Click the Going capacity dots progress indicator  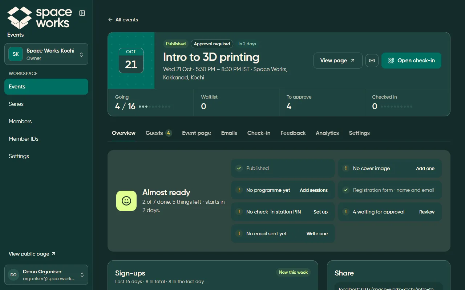click(155, 107)
